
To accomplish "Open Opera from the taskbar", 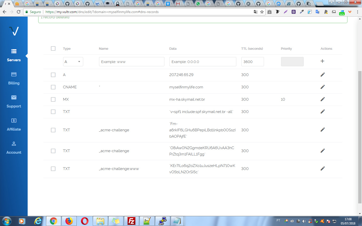I will pyautogui.click(x=85, y=221).
